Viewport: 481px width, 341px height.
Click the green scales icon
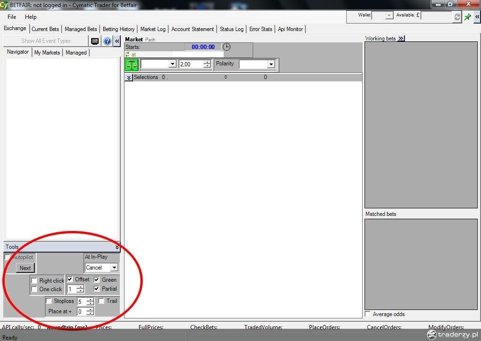(x=132, y=64)
